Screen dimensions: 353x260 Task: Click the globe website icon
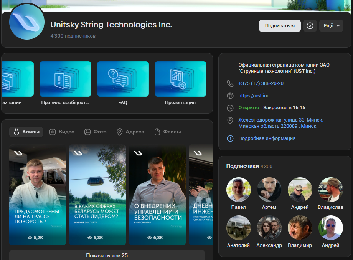[x=230, y=96]
